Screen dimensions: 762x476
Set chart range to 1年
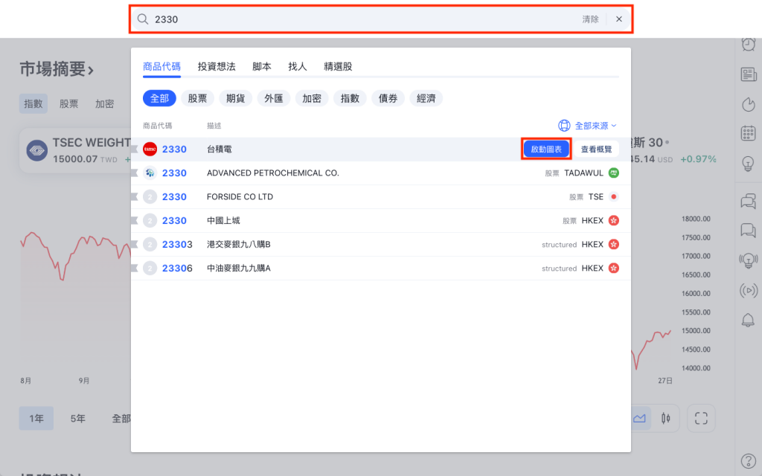[36, 418]
